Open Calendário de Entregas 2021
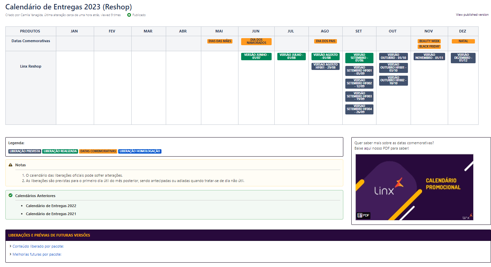Viewport: 491px width, 267px height. click(x=51, y=214)
